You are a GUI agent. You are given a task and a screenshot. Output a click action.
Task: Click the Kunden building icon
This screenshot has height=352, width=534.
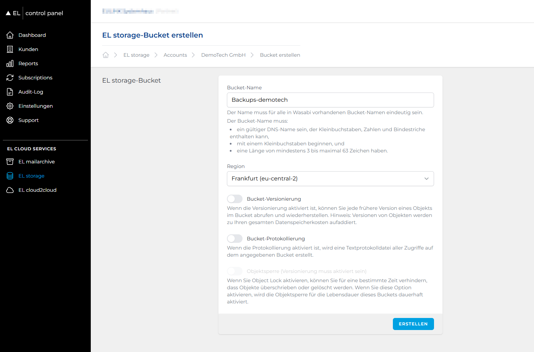(10, 49)
